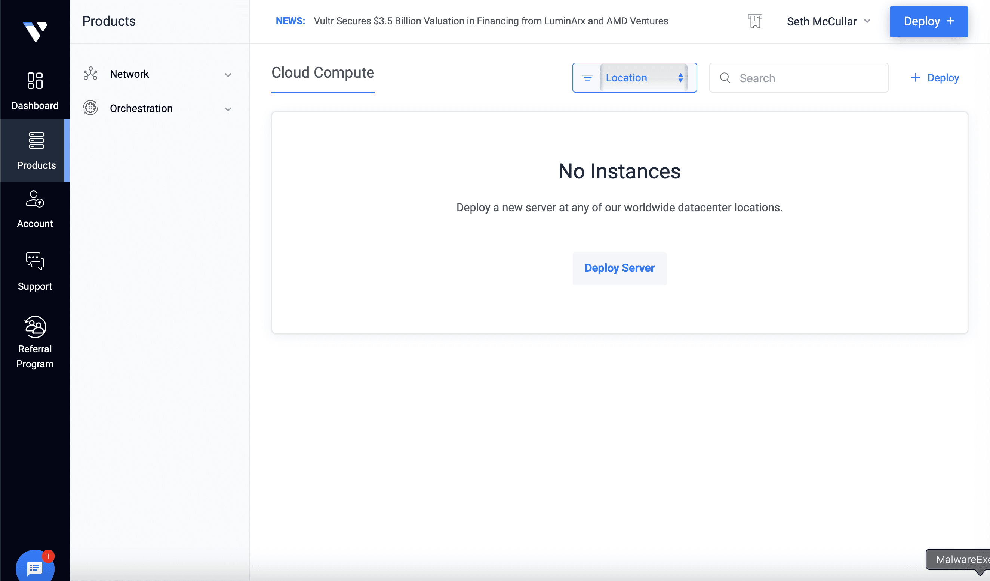Screen dimensions: 990x581
Task: Open the Dashboard sidebar icon
Action: (x=35, y=81)
